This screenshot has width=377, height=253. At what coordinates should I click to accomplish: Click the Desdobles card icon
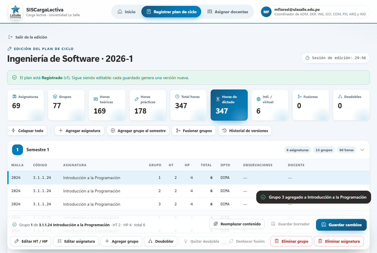tap(340, 96)
